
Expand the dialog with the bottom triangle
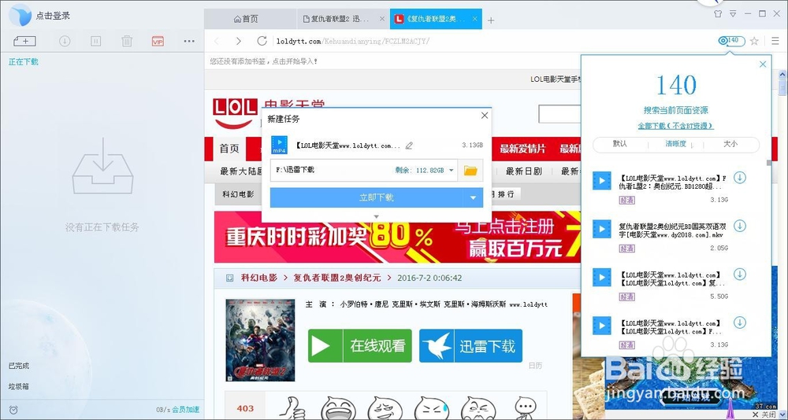(377, 217)
